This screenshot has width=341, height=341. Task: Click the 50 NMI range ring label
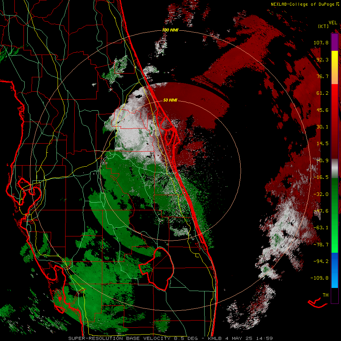170,100
